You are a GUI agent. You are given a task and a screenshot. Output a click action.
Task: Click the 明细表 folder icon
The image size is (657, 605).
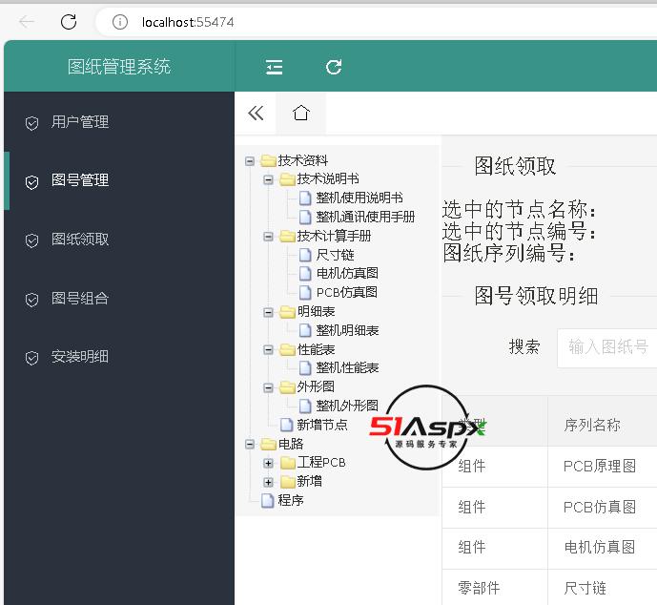[287, 312]
